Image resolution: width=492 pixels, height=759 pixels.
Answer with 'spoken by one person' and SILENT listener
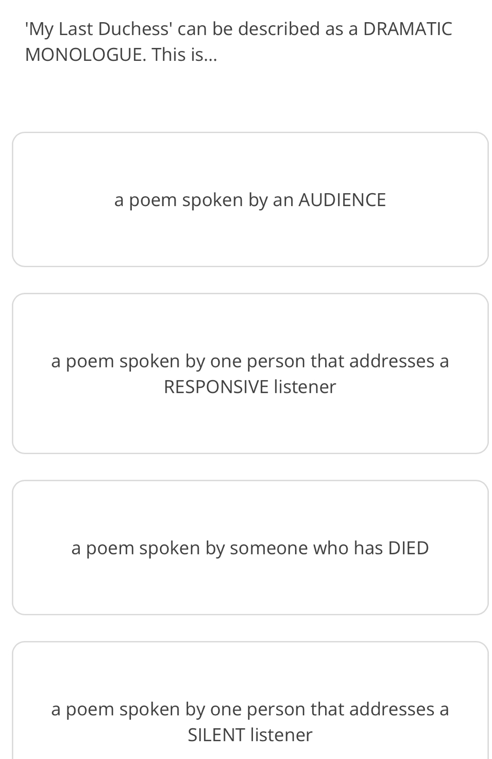(x=250, y=701)
